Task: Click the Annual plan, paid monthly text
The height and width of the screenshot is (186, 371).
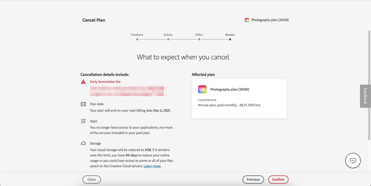Action: [229, 105]
